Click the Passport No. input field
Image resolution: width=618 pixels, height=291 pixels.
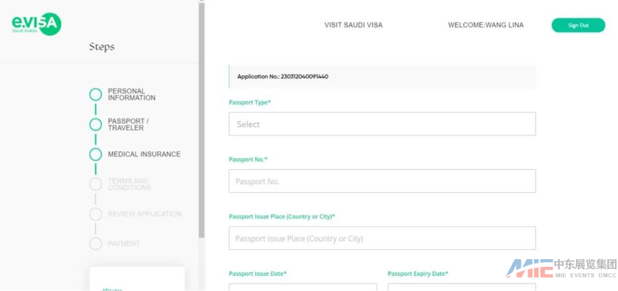[x=382, y=181]
